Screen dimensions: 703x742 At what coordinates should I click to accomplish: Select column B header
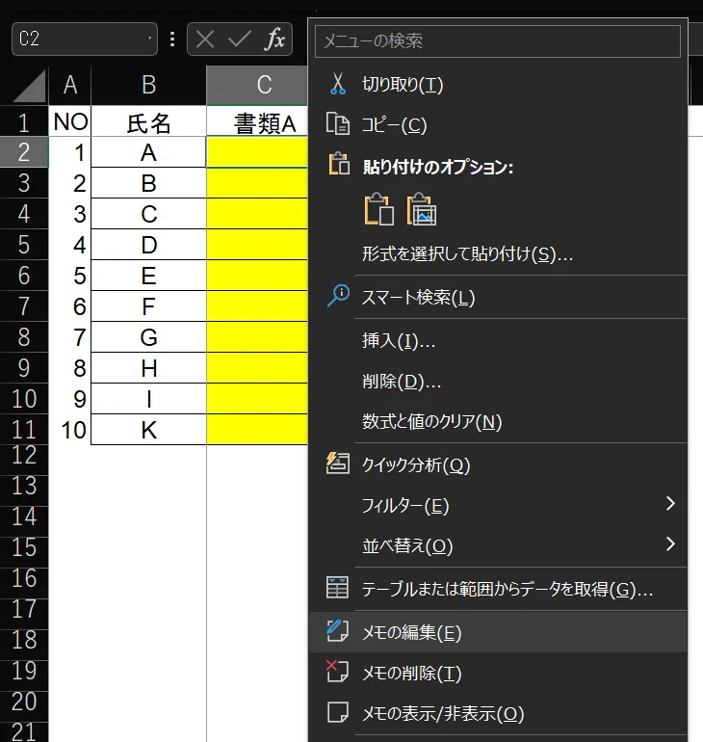(148, 85)
